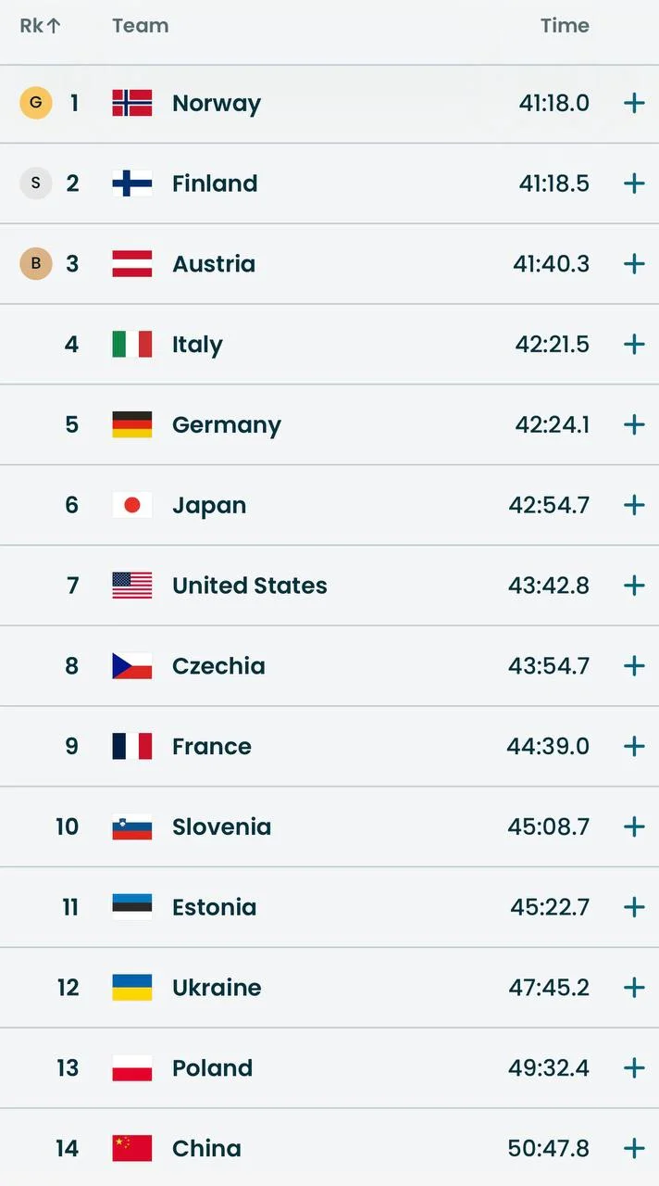Open the France team name
659x1186 pixels.
coord(212,747)
